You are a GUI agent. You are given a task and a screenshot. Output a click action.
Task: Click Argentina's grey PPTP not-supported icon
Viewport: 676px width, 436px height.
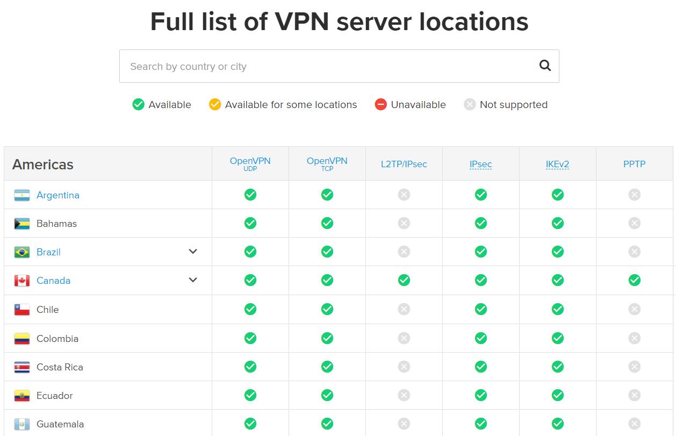634,195
